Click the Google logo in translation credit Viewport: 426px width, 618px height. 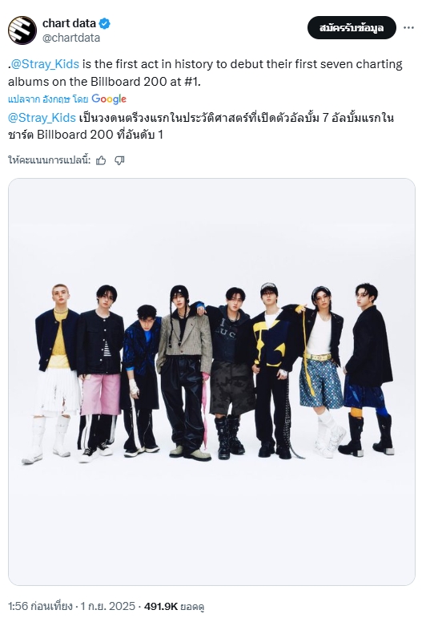pyautogui.click(x=109, y=99)
